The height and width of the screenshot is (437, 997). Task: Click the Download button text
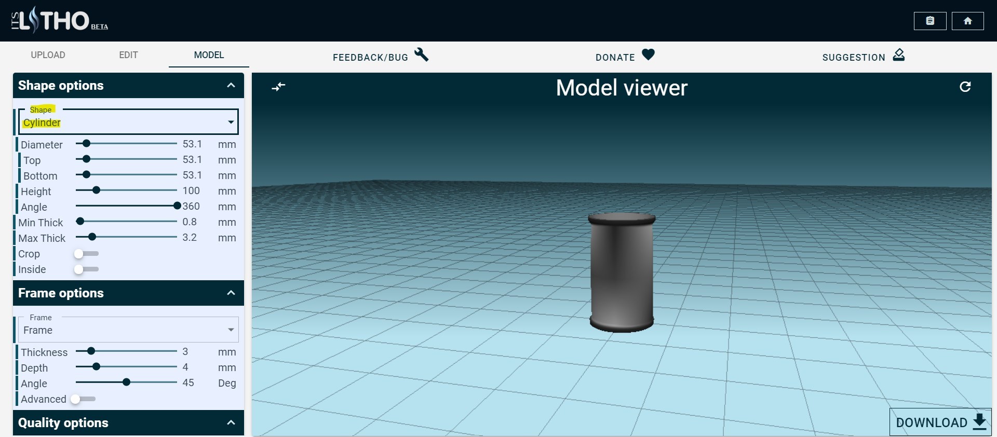(x=932, y=422)
